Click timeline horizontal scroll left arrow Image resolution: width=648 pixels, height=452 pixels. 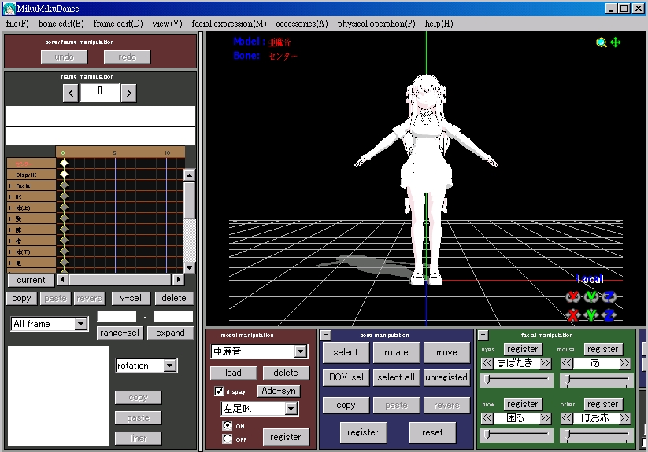(62, 280)
